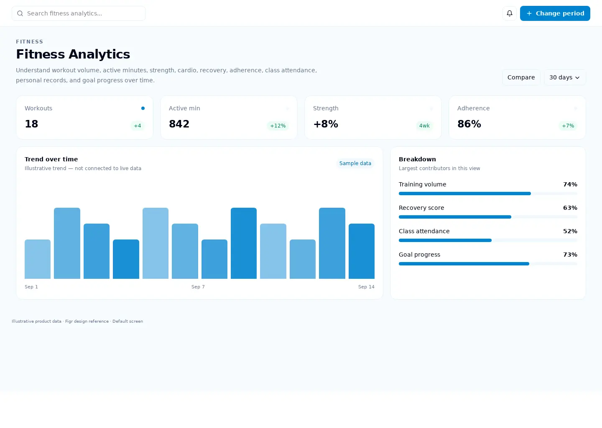Open the Strength metric card
This screenshot has height=428, width=602.
point(373,117)
